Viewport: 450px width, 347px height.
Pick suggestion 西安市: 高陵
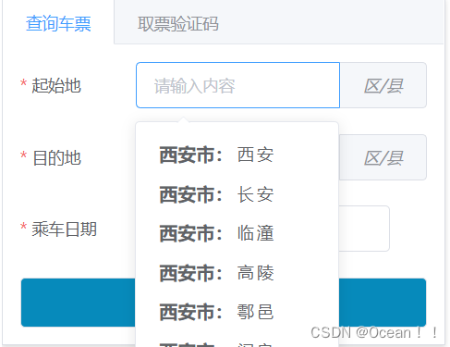[x=237, y=273]
